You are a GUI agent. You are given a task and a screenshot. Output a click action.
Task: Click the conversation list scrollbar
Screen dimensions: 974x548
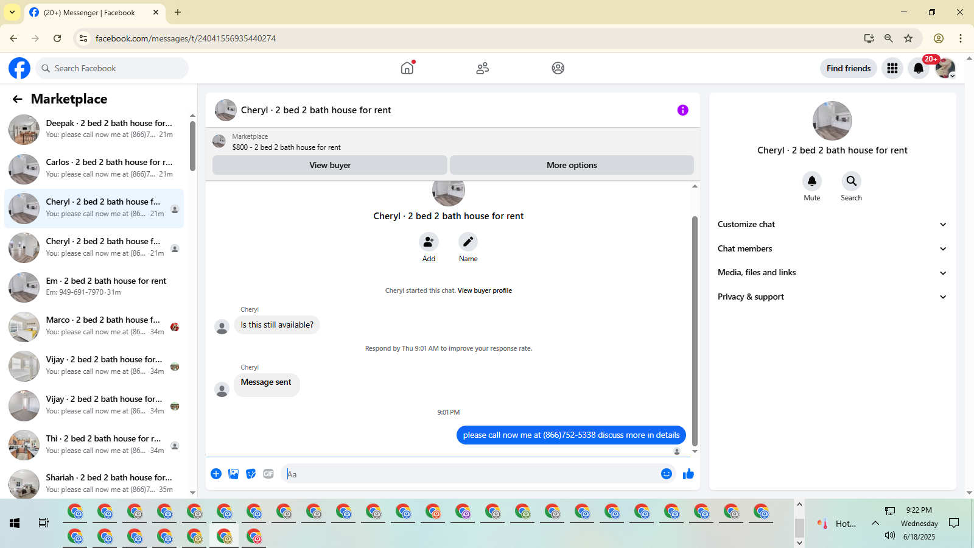click(x=192, y=146)
